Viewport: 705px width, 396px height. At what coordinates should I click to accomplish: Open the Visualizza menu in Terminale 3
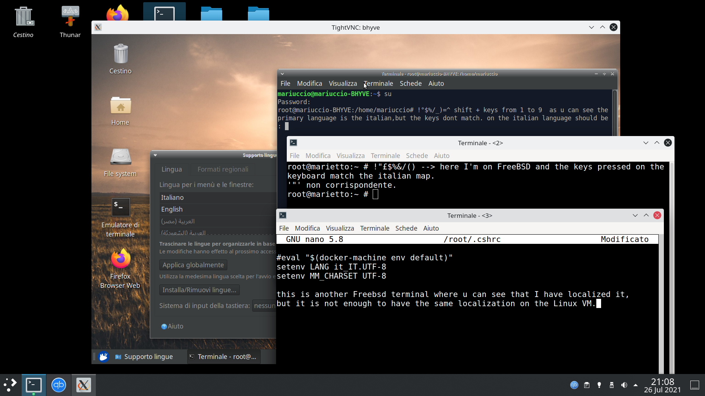340,228
